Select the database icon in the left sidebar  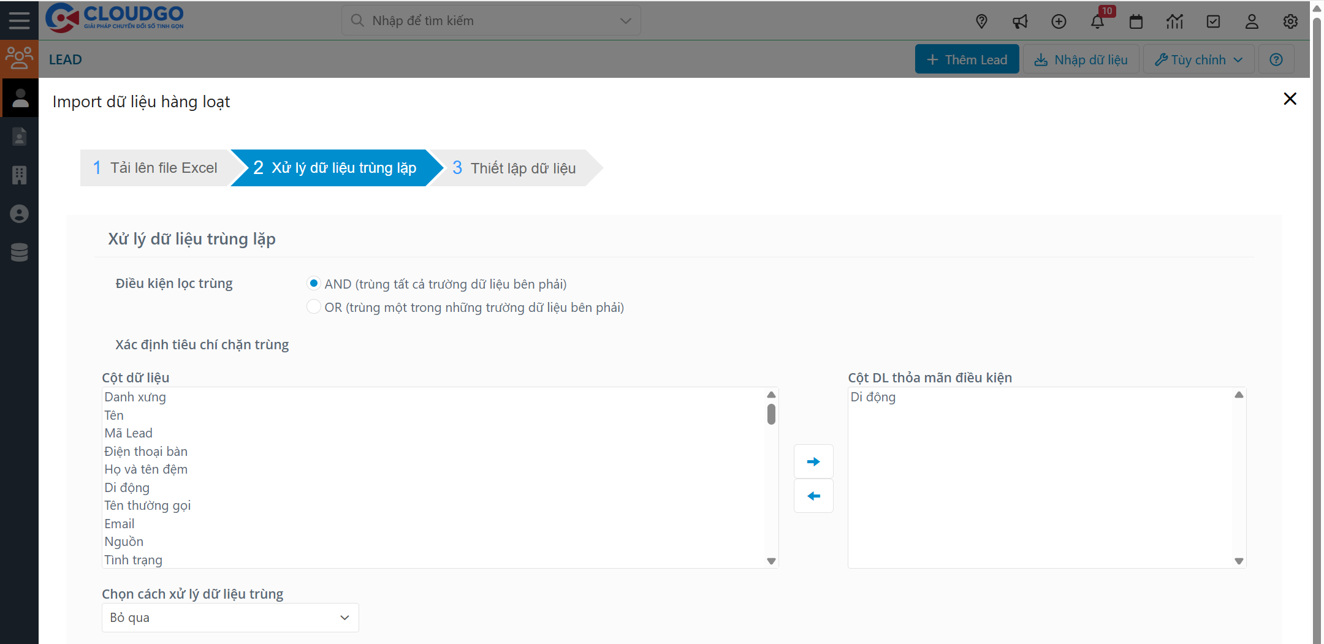(x=20, y=252)
